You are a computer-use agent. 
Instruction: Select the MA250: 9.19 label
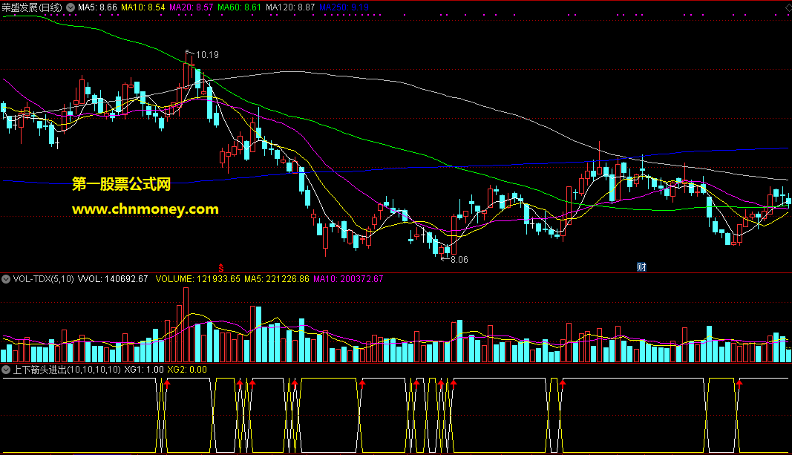(344, 7)
